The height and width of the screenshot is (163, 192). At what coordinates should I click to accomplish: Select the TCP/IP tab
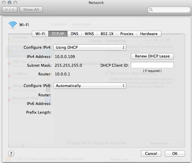tap(58, 34)
